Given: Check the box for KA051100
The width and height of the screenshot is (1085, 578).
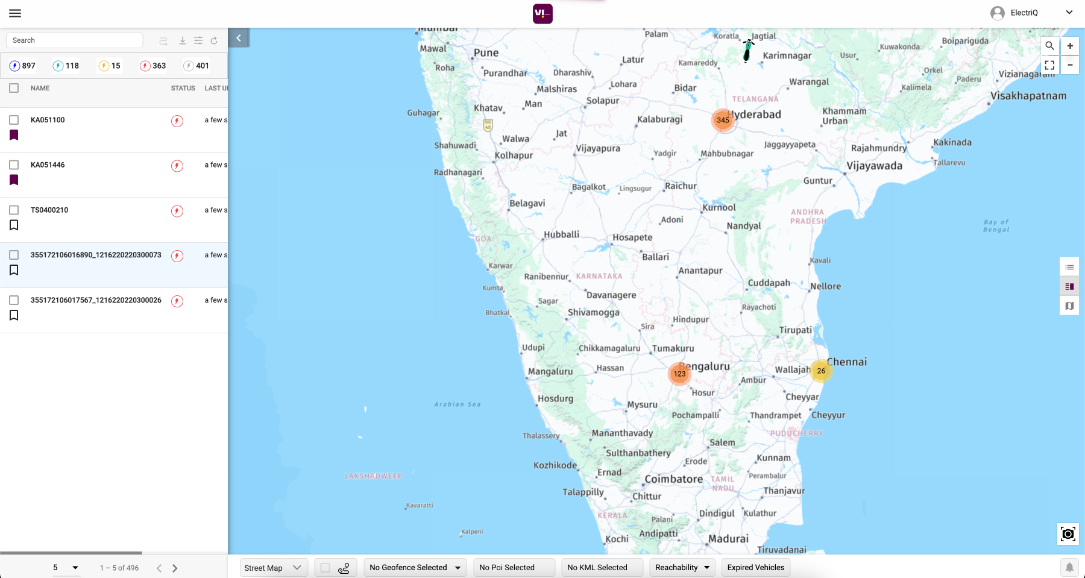Looking at the screenshot, I should pyautogui.click(x=14, y=120).
